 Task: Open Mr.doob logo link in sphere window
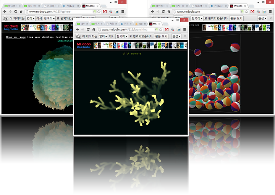[11, 26]
